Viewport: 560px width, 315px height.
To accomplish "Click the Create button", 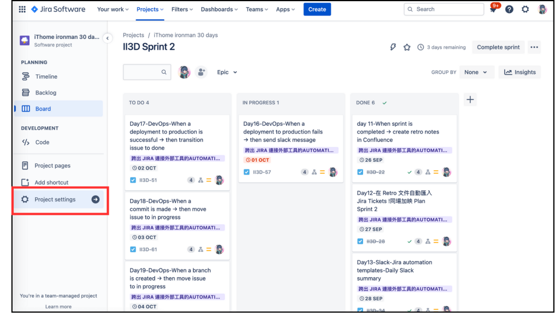I will click(317, 9).
